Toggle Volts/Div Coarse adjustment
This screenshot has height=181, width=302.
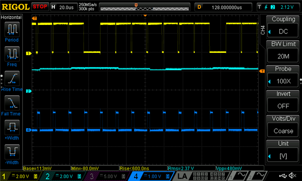(283, 131)
